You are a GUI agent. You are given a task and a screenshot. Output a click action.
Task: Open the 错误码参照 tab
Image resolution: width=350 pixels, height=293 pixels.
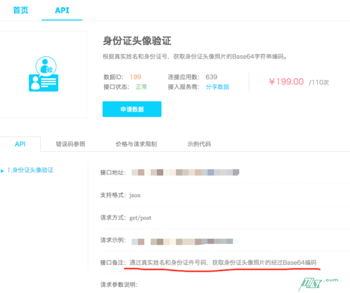tap(70, 144)
